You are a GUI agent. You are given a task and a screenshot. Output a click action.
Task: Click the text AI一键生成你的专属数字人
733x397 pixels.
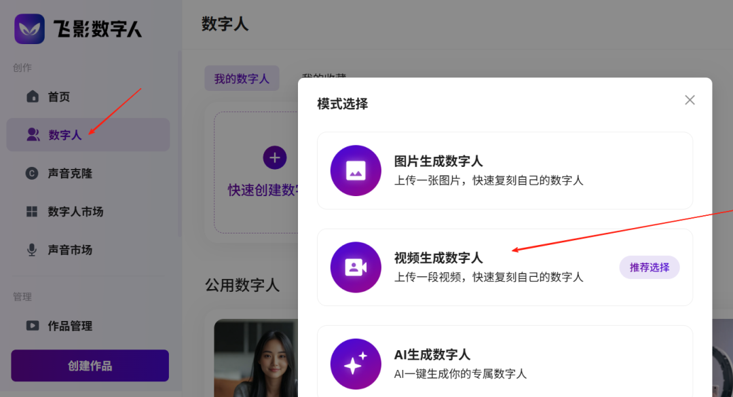[x=460, y=374]
